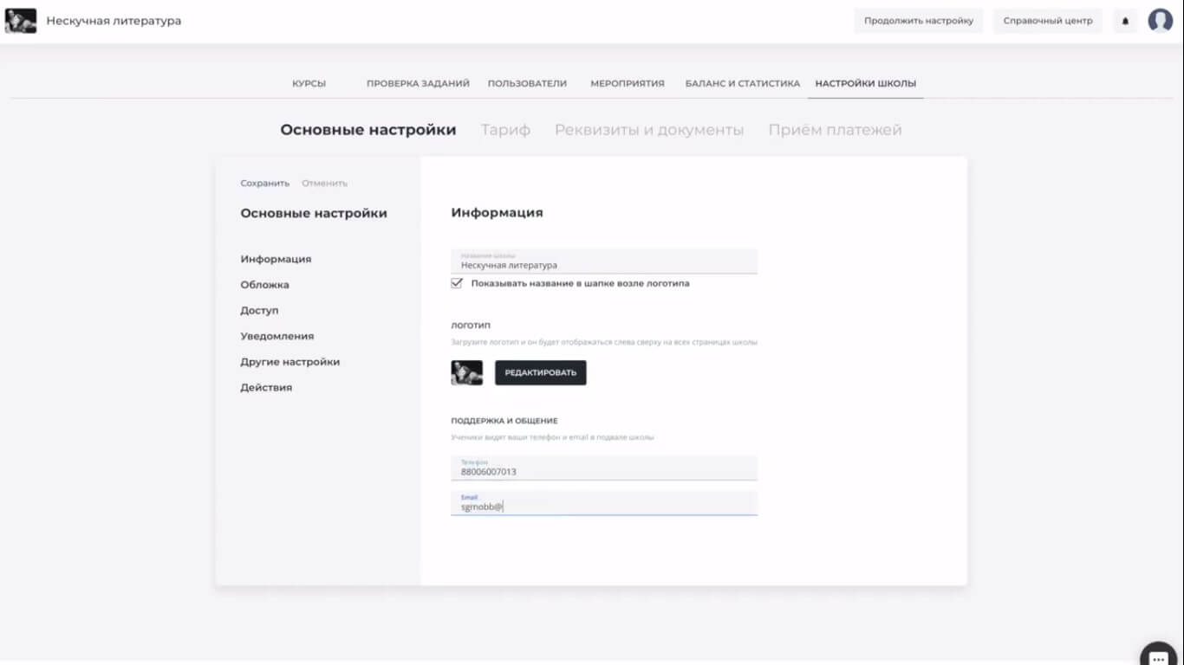Switch to ПРОВЕРКА ЗАДАНИЙ
Screen dimensions: 1184x665
click(418, 83)
